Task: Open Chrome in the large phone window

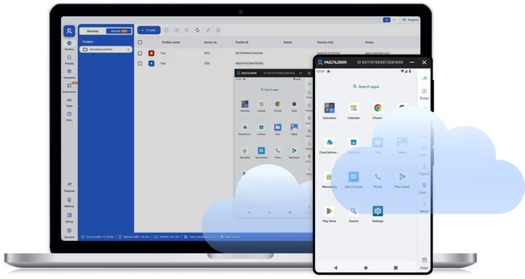Action: pos(377,111)
